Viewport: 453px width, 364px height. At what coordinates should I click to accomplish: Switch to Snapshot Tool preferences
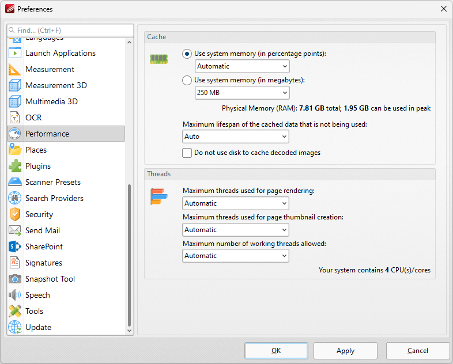click(66, 279)
